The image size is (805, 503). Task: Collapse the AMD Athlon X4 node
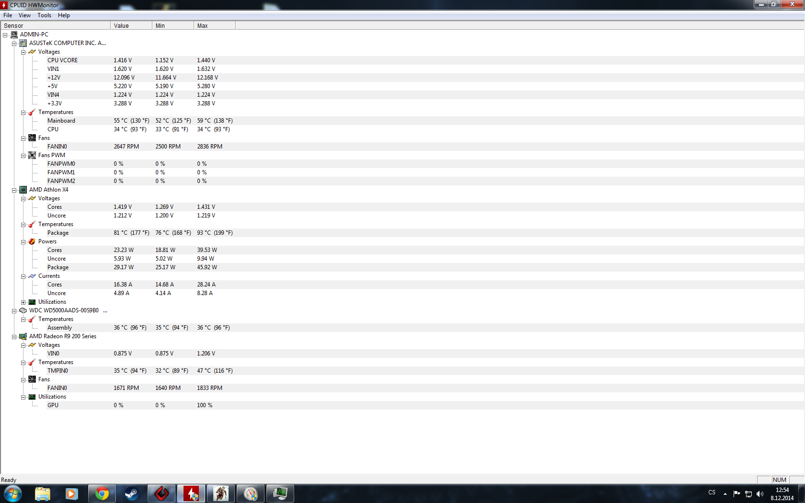click(14, 190)
